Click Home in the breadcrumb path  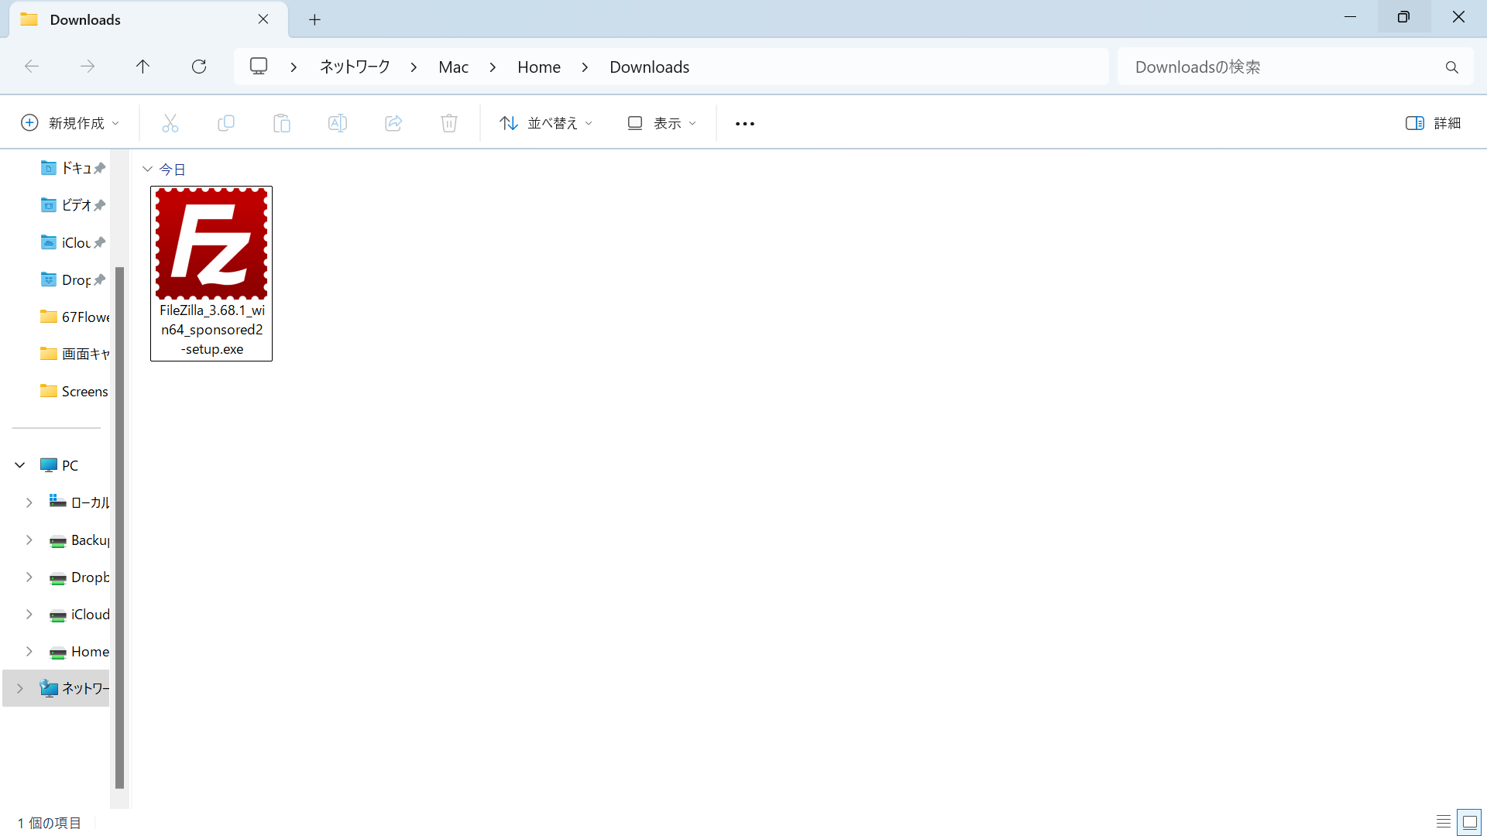tap(539, 67)
